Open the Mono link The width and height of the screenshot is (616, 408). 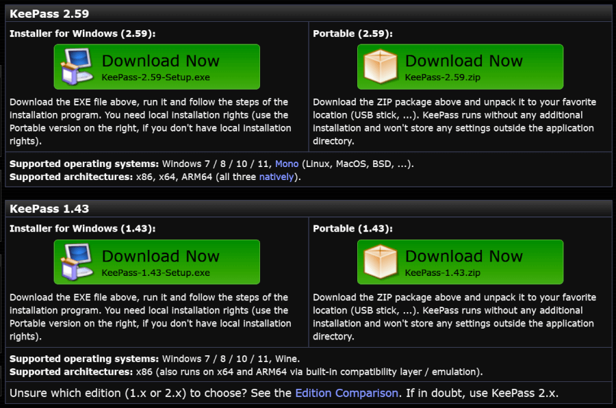pyautogui.click(x=287, y=164)
